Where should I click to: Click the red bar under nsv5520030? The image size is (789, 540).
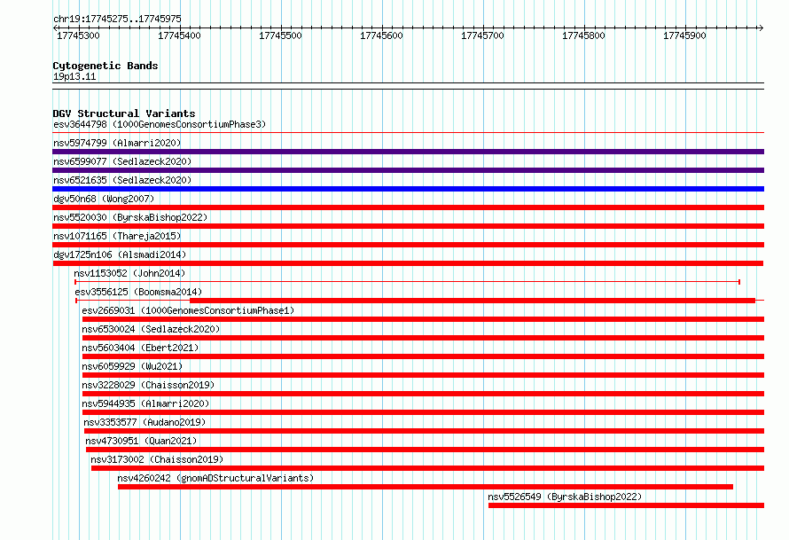click(x=408, y=226)
